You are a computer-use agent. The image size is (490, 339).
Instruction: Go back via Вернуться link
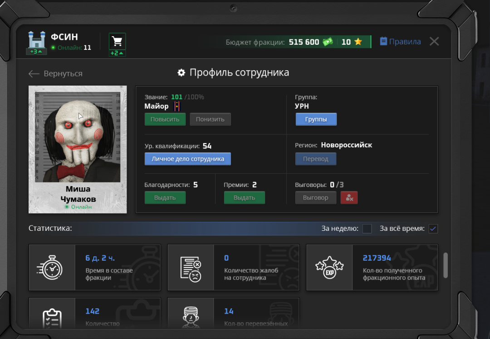click(x=63, y=74)
